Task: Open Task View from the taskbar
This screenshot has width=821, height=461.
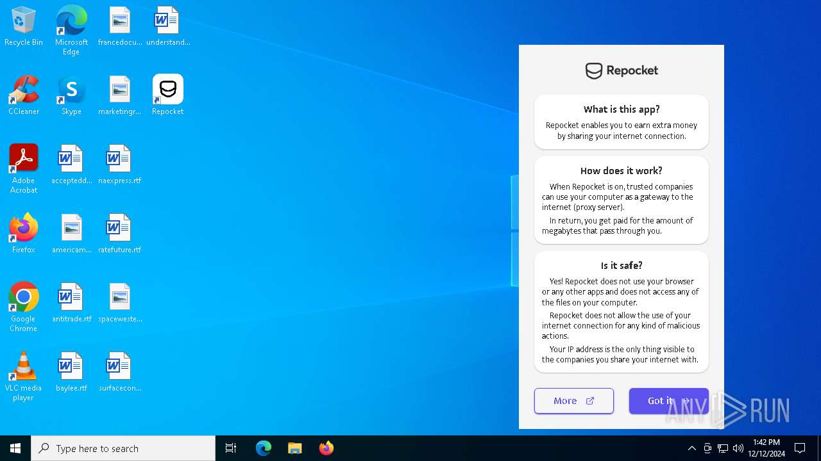Action: tap(231, 448)
